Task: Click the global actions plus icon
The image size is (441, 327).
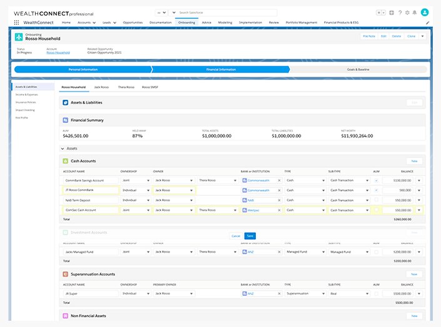Action: 392,12
